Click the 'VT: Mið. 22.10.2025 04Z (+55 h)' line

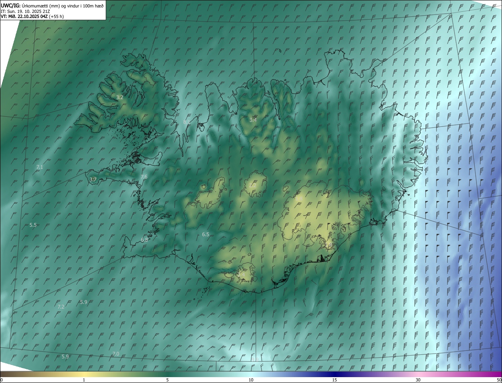pos(32,16)
